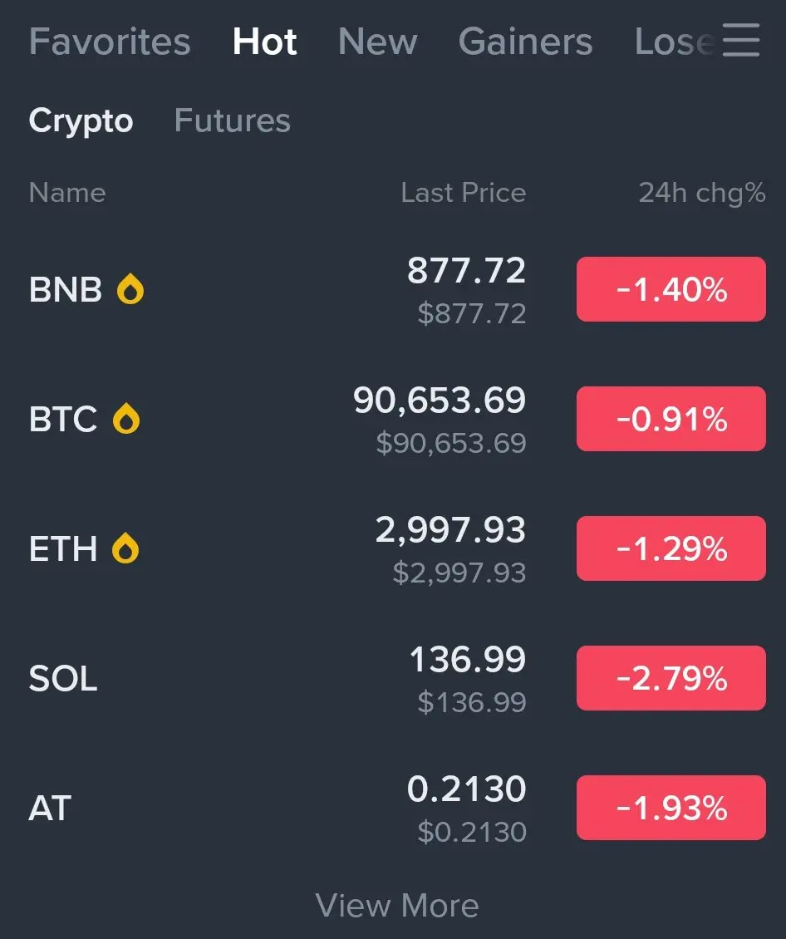
Task: Click SOL's -2.79% change button
Action: coord(671,679)
